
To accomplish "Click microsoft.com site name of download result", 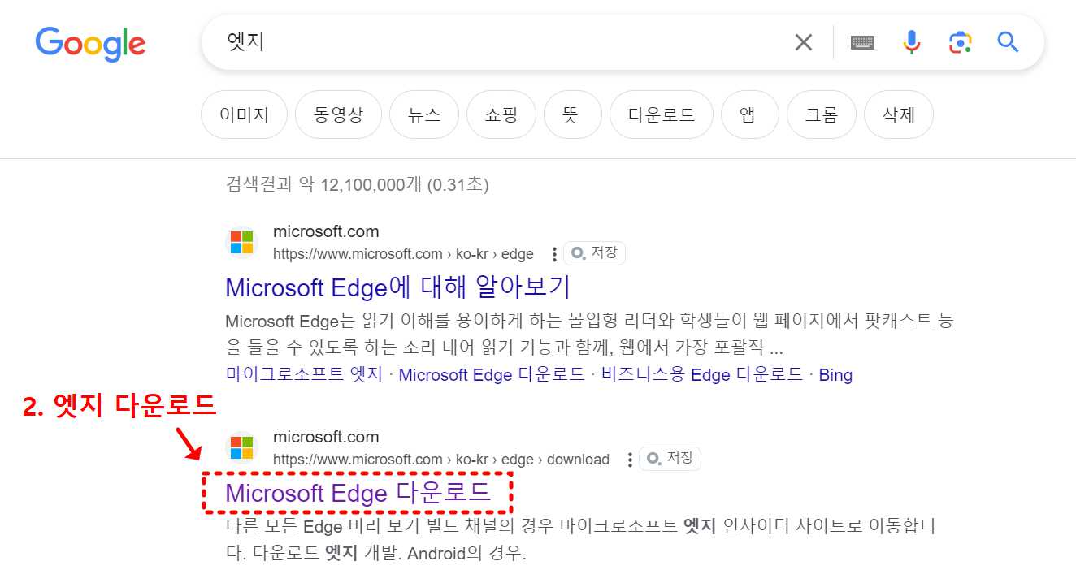I will coord(326,438).
